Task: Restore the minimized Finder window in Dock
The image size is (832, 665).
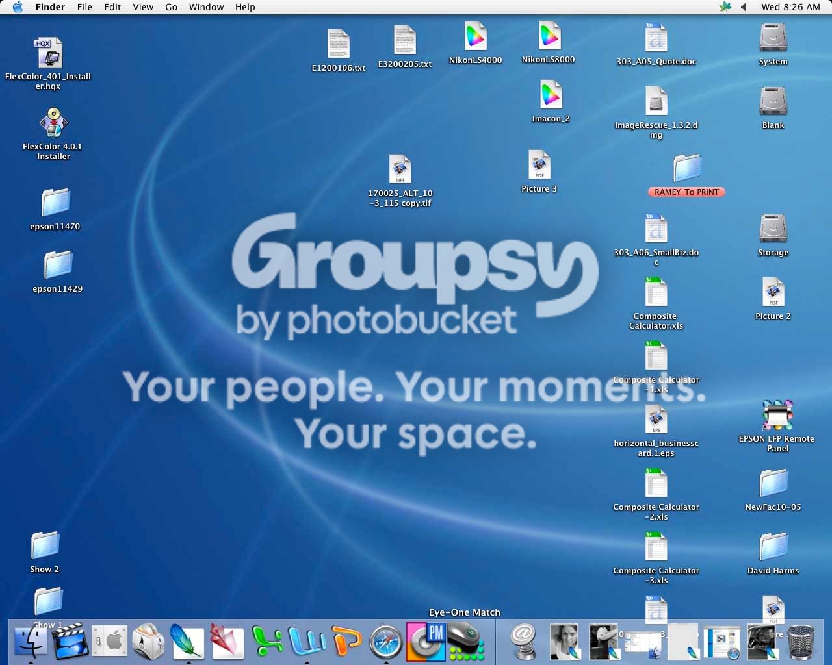Action: pyautogui.click(x=642, y=643)
